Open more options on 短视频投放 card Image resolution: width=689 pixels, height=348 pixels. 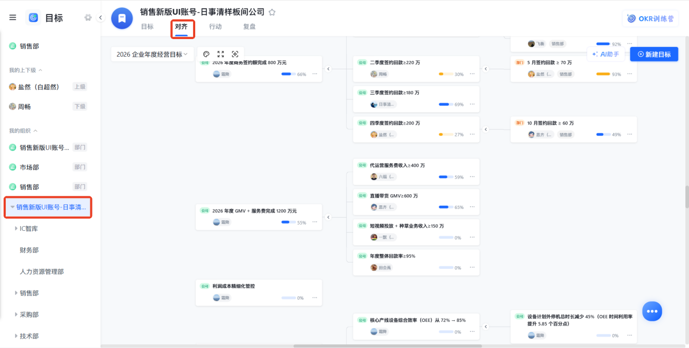click(x=472, y=237)
